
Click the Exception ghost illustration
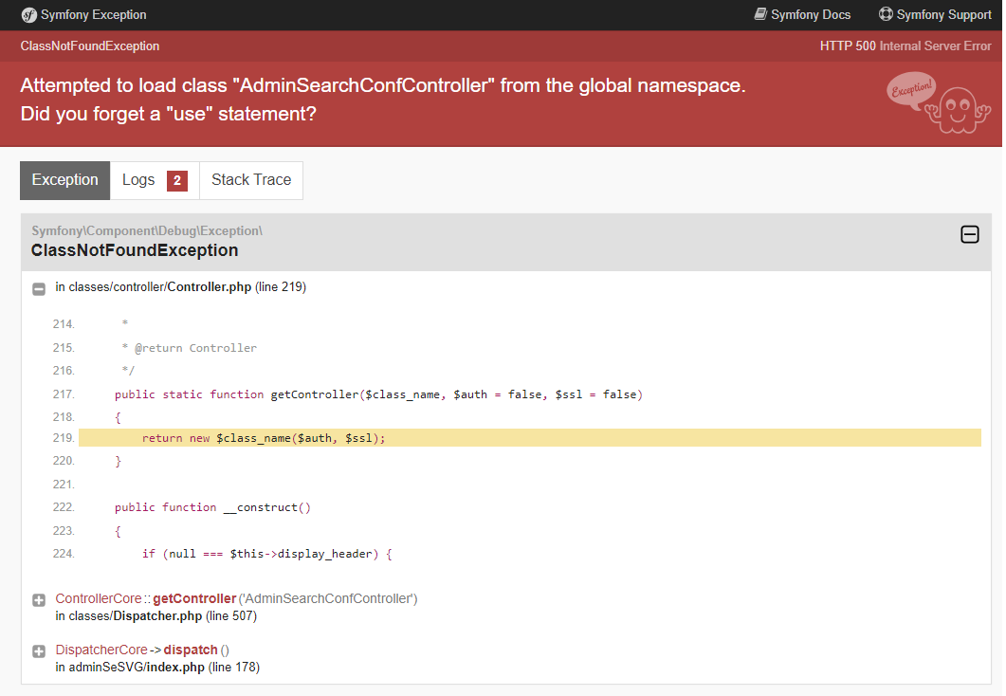click(x=939, y=103)
